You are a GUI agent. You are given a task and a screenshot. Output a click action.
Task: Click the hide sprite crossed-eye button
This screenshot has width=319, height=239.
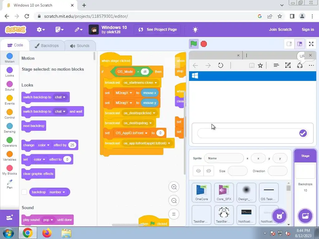pos(208,171)
